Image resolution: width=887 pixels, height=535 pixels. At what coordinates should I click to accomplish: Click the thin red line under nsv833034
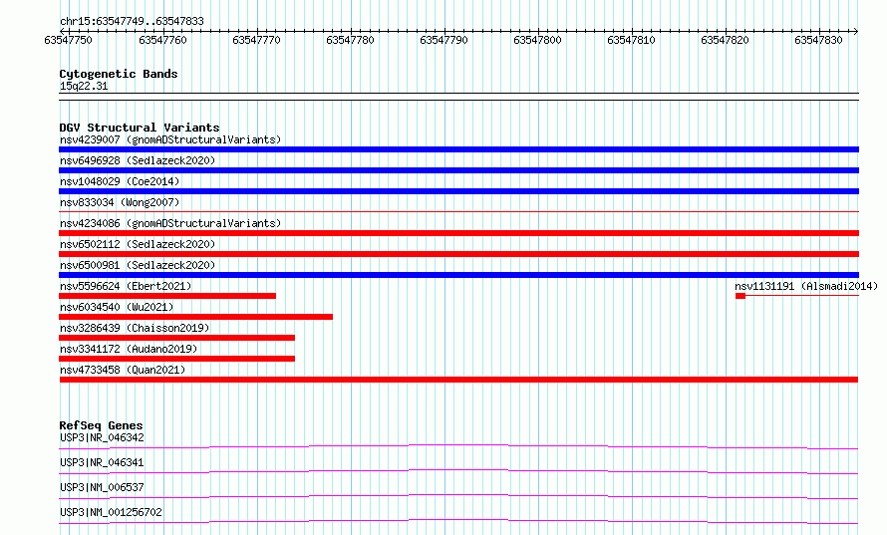tap(458, 211)
